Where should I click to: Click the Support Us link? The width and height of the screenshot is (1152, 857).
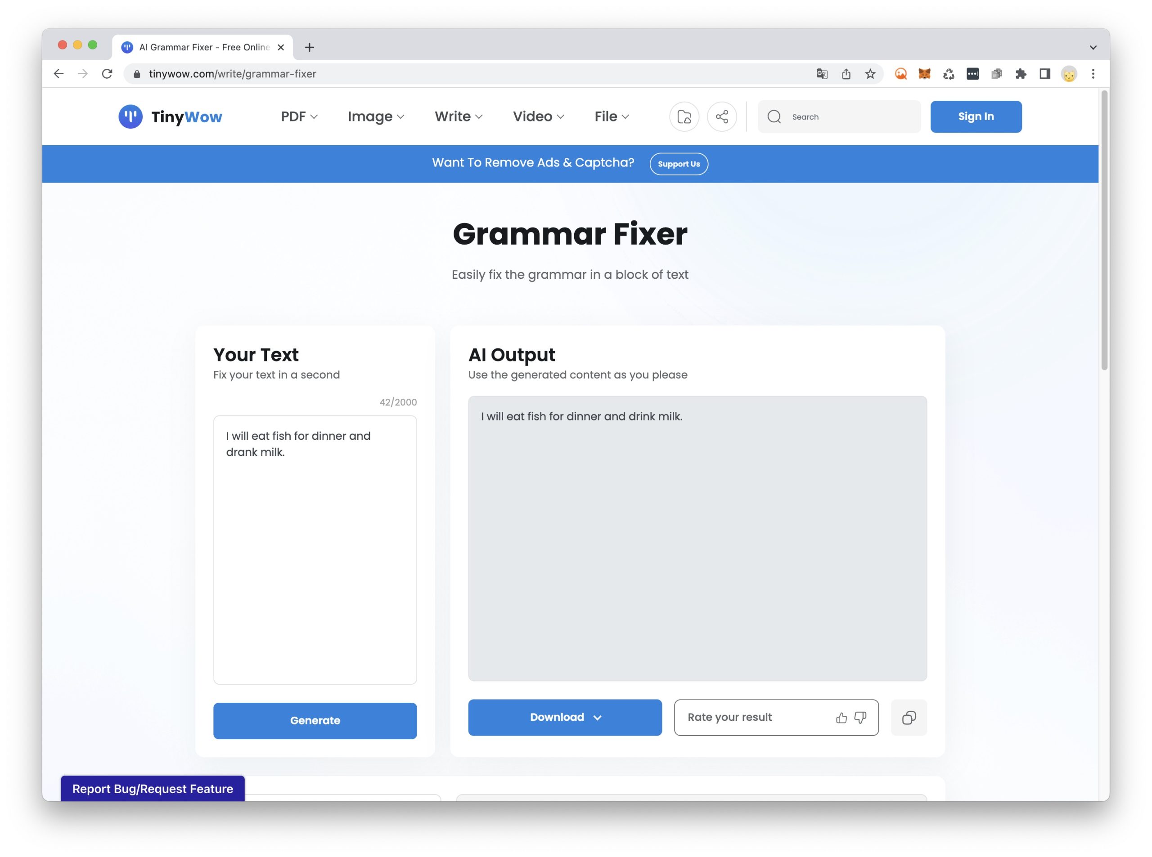pyautogui.click(x=679, y=164)
